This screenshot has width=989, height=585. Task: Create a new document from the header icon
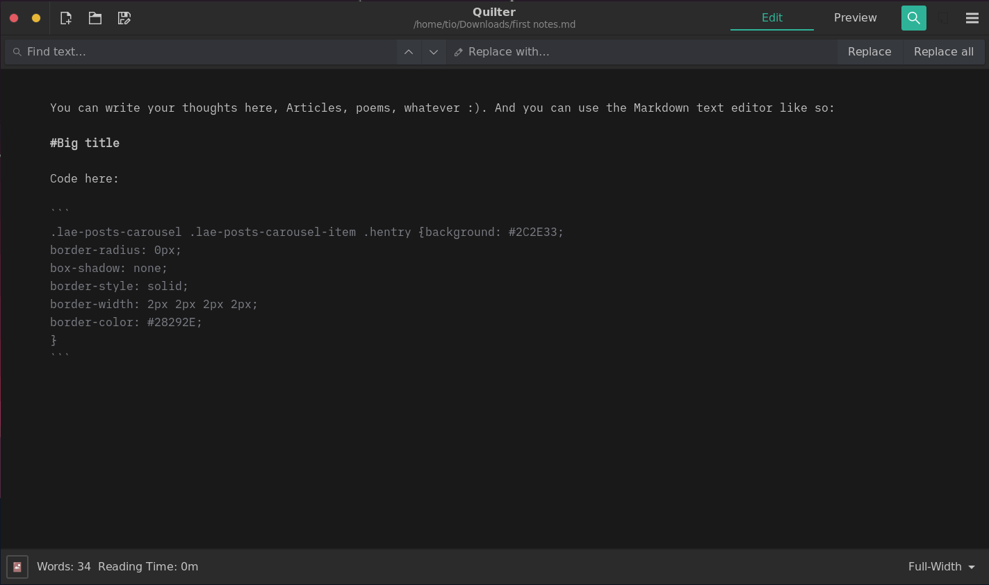click(x=66, y=18)
